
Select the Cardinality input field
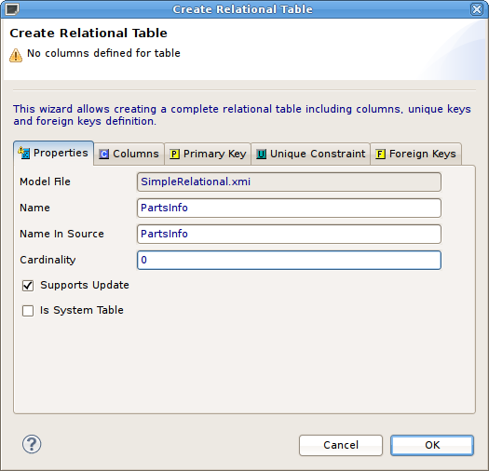[289, 260]
